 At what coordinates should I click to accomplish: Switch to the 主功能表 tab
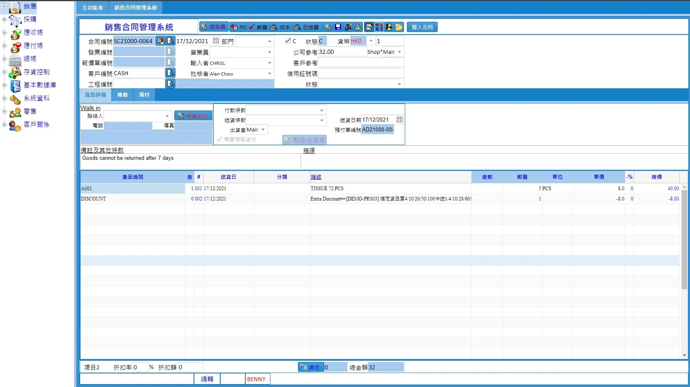92,7
